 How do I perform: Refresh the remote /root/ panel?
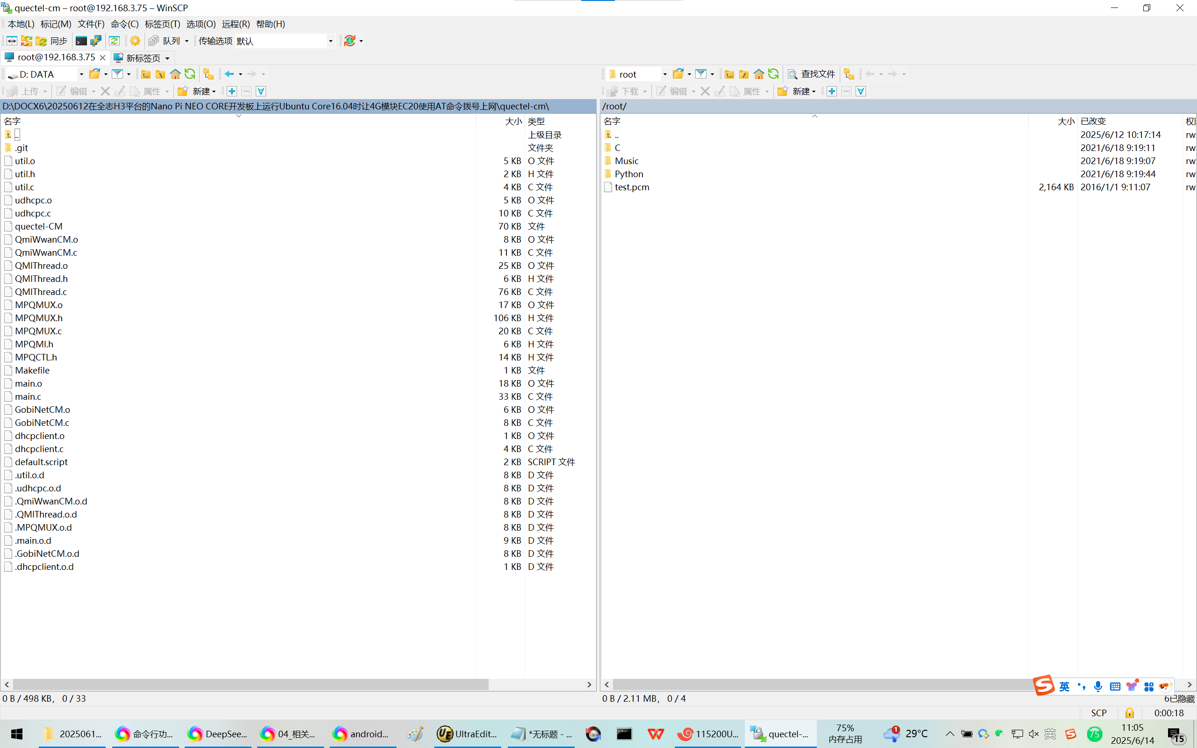(773, 74)
